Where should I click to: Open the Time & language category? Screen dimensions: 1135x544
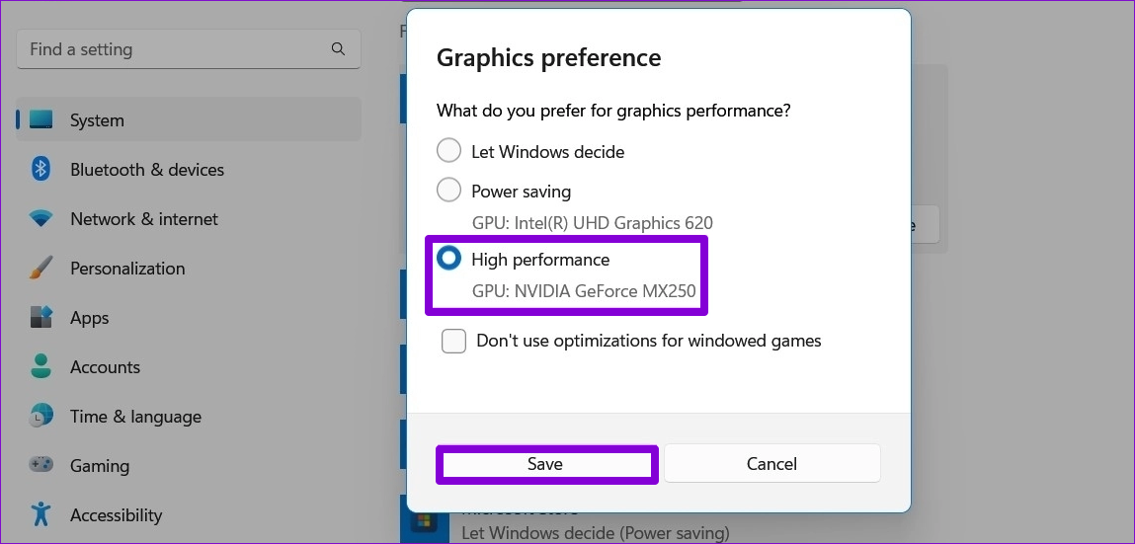pyautogui.click(x=189, y=417)
